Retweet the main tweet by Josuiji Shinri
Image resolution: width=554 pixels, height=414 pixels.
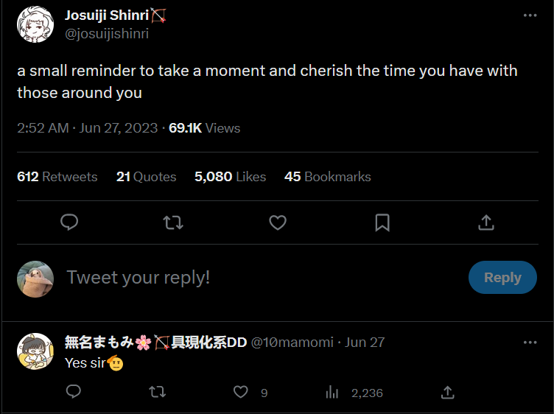(173, 222)
